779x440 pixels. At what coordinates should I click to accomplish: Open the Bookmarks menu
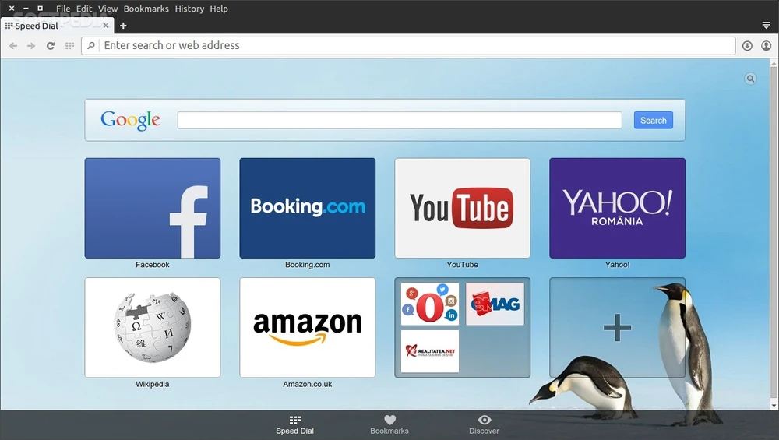click(x=146, y=9)
